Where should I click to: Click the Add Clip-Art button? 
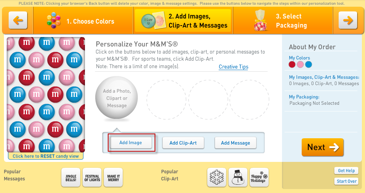click(x=183, y=143)
